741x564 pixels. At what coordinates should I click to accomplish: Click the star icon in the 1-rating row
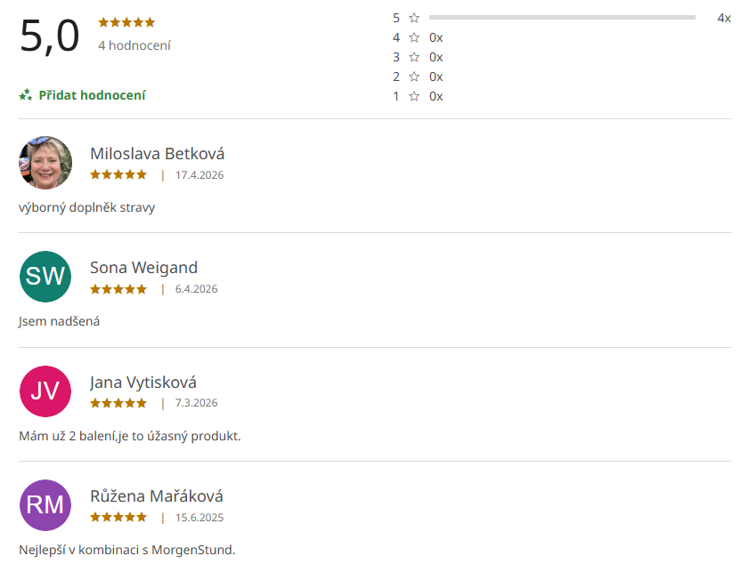coord(414,96)
